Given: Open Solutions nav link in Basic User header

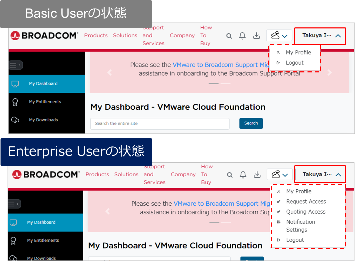Looking at the screenshot, I should click(125, 35).
